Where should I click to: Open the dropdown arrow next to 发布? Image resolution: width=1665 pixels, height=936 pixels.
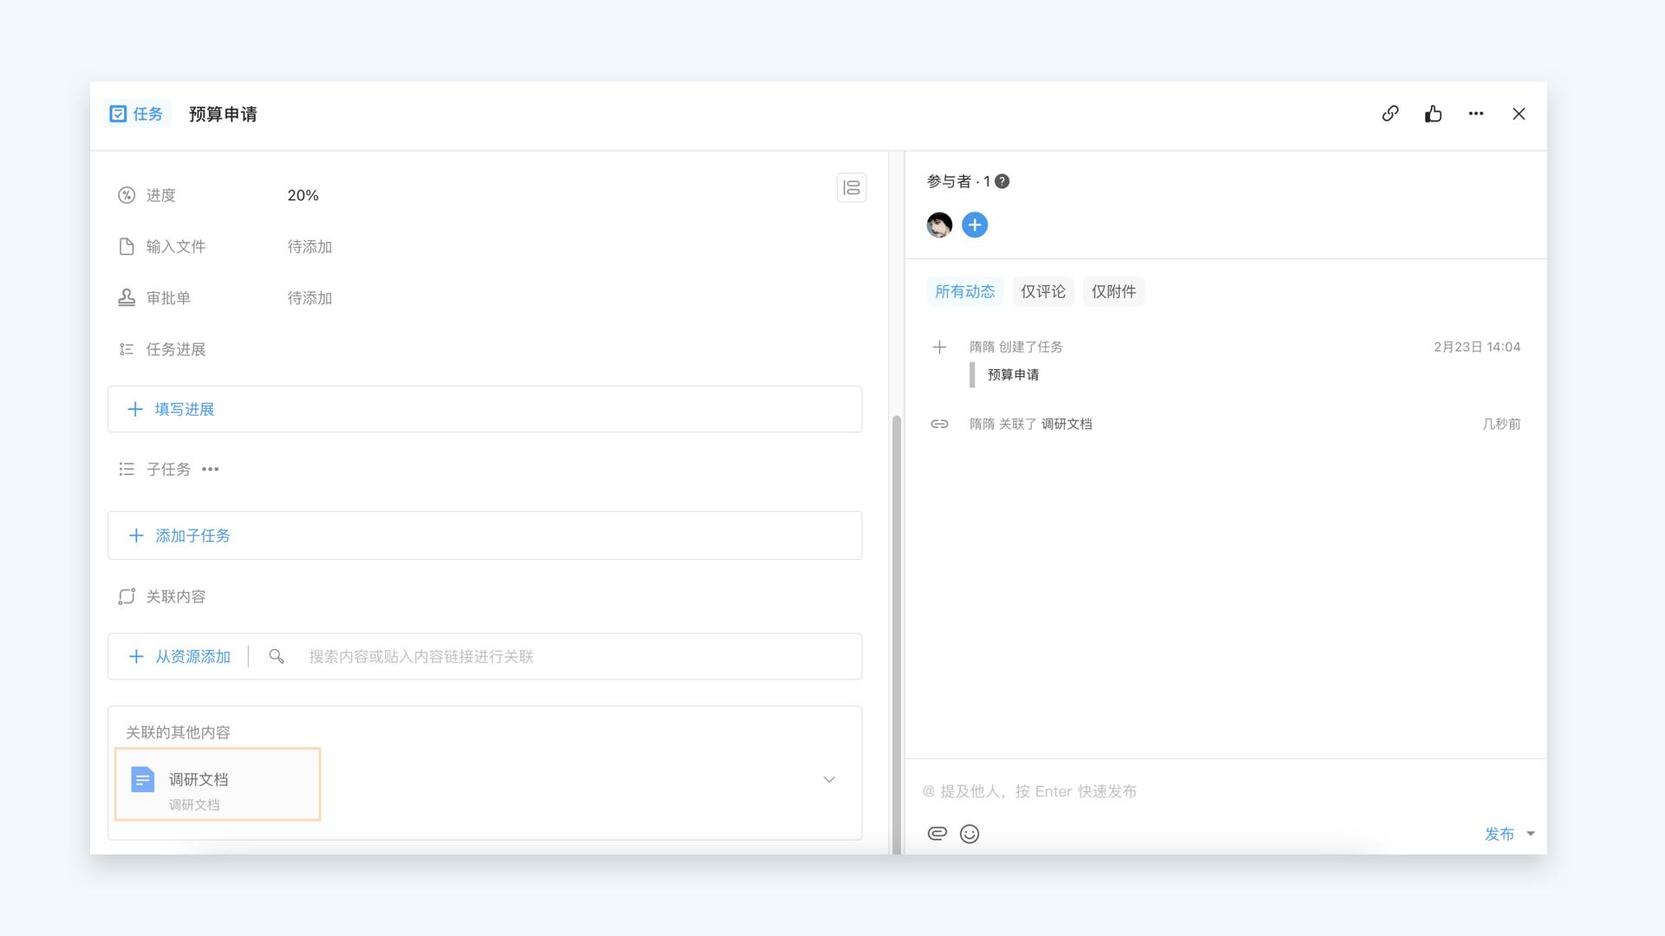(x=1531, y=833)
